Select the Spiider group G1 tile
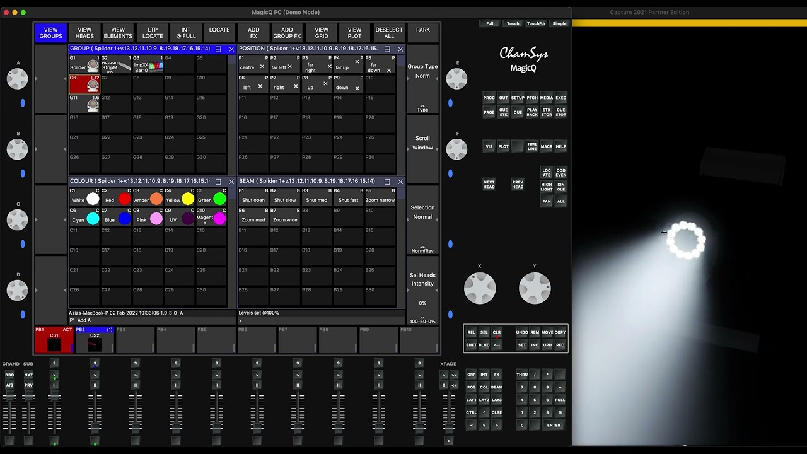This screenshot has height=454, width=807. pos(84,64)
